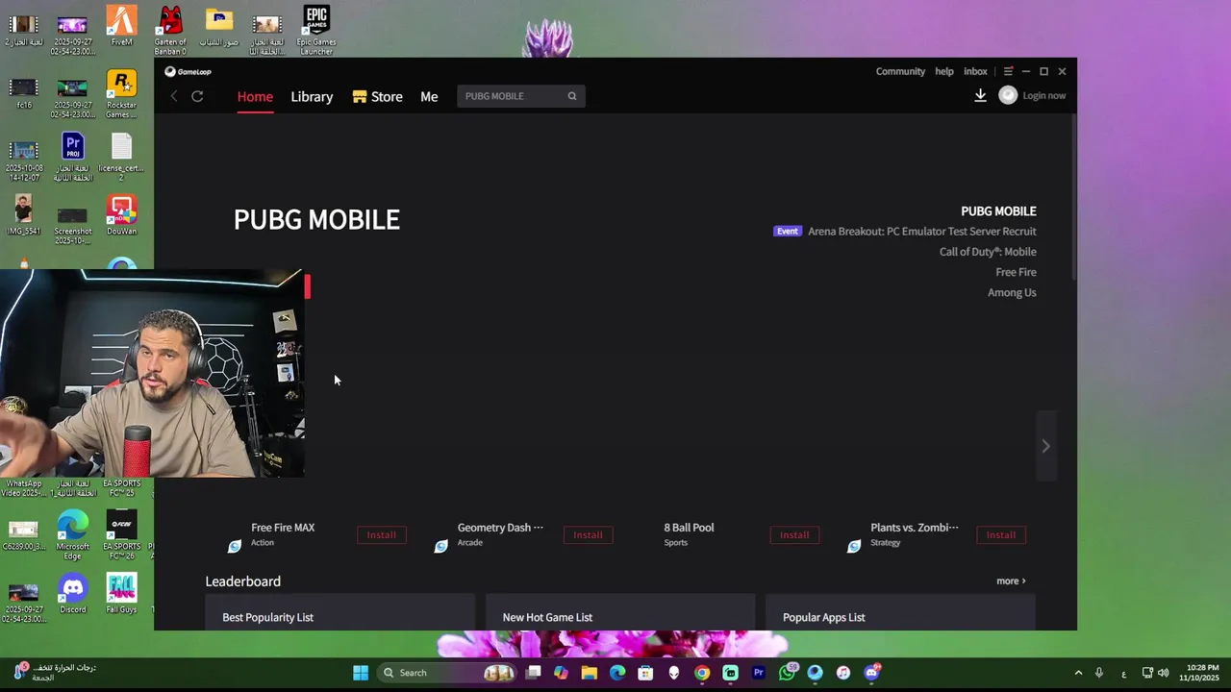Click the next arrow beside the game row
The image size is (1231, 692).
[x=1045, y=446]
